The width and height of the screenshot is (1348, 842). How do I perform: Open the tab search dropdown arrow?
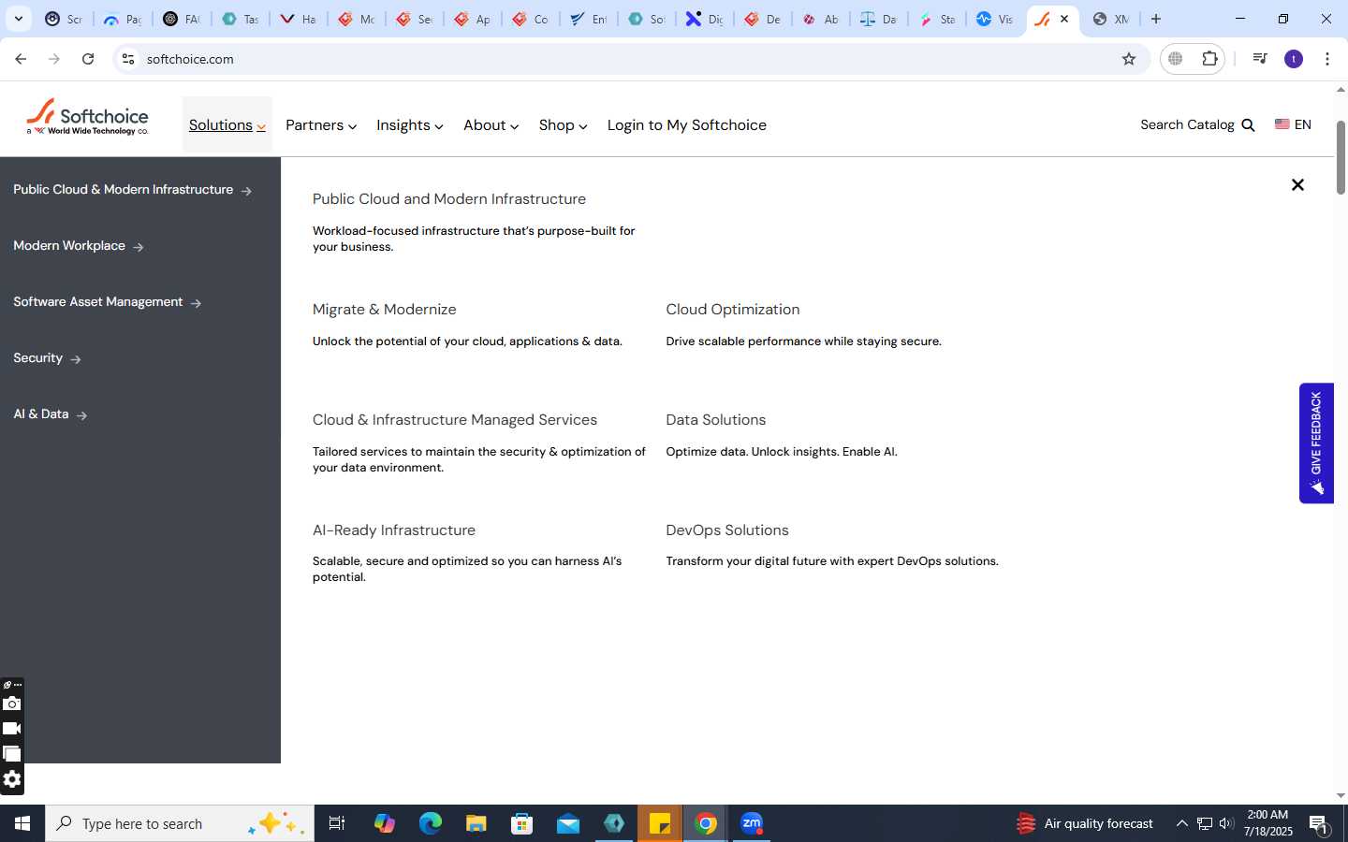point(18,19)
